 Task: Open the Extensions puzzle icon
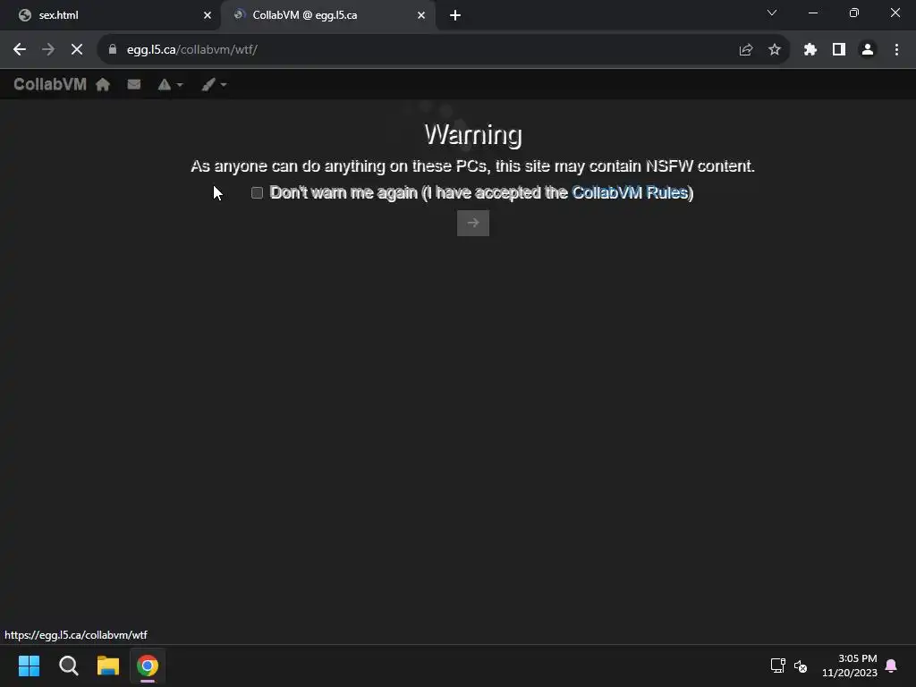coord(810,50)
